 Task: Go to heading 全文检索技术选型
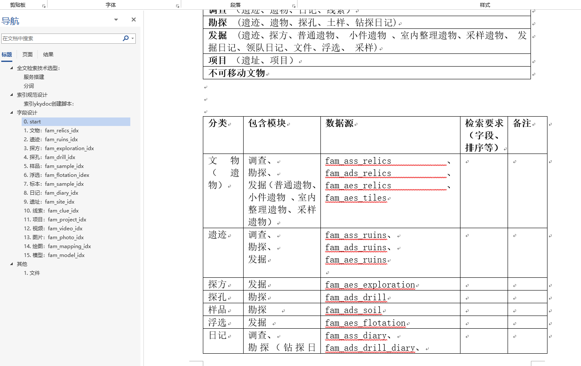pyautogui.click(x=39, y=68)
